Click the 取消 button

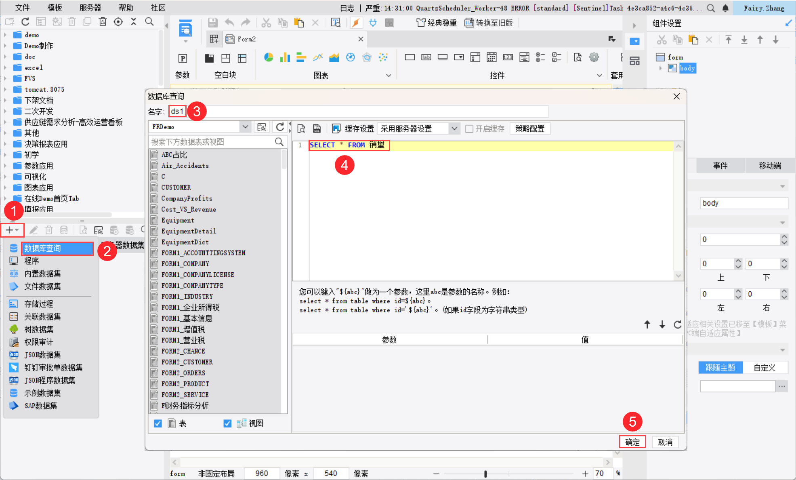point(665,442)
